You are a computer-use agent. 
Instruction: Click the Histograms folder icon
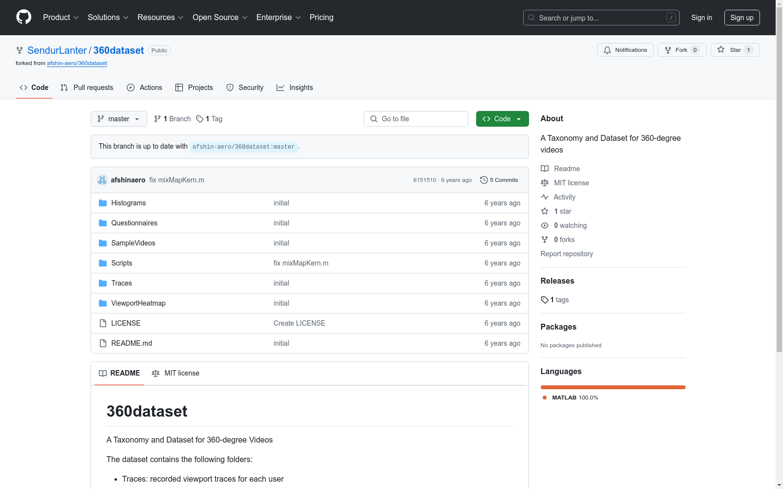(x=103, y=203)
